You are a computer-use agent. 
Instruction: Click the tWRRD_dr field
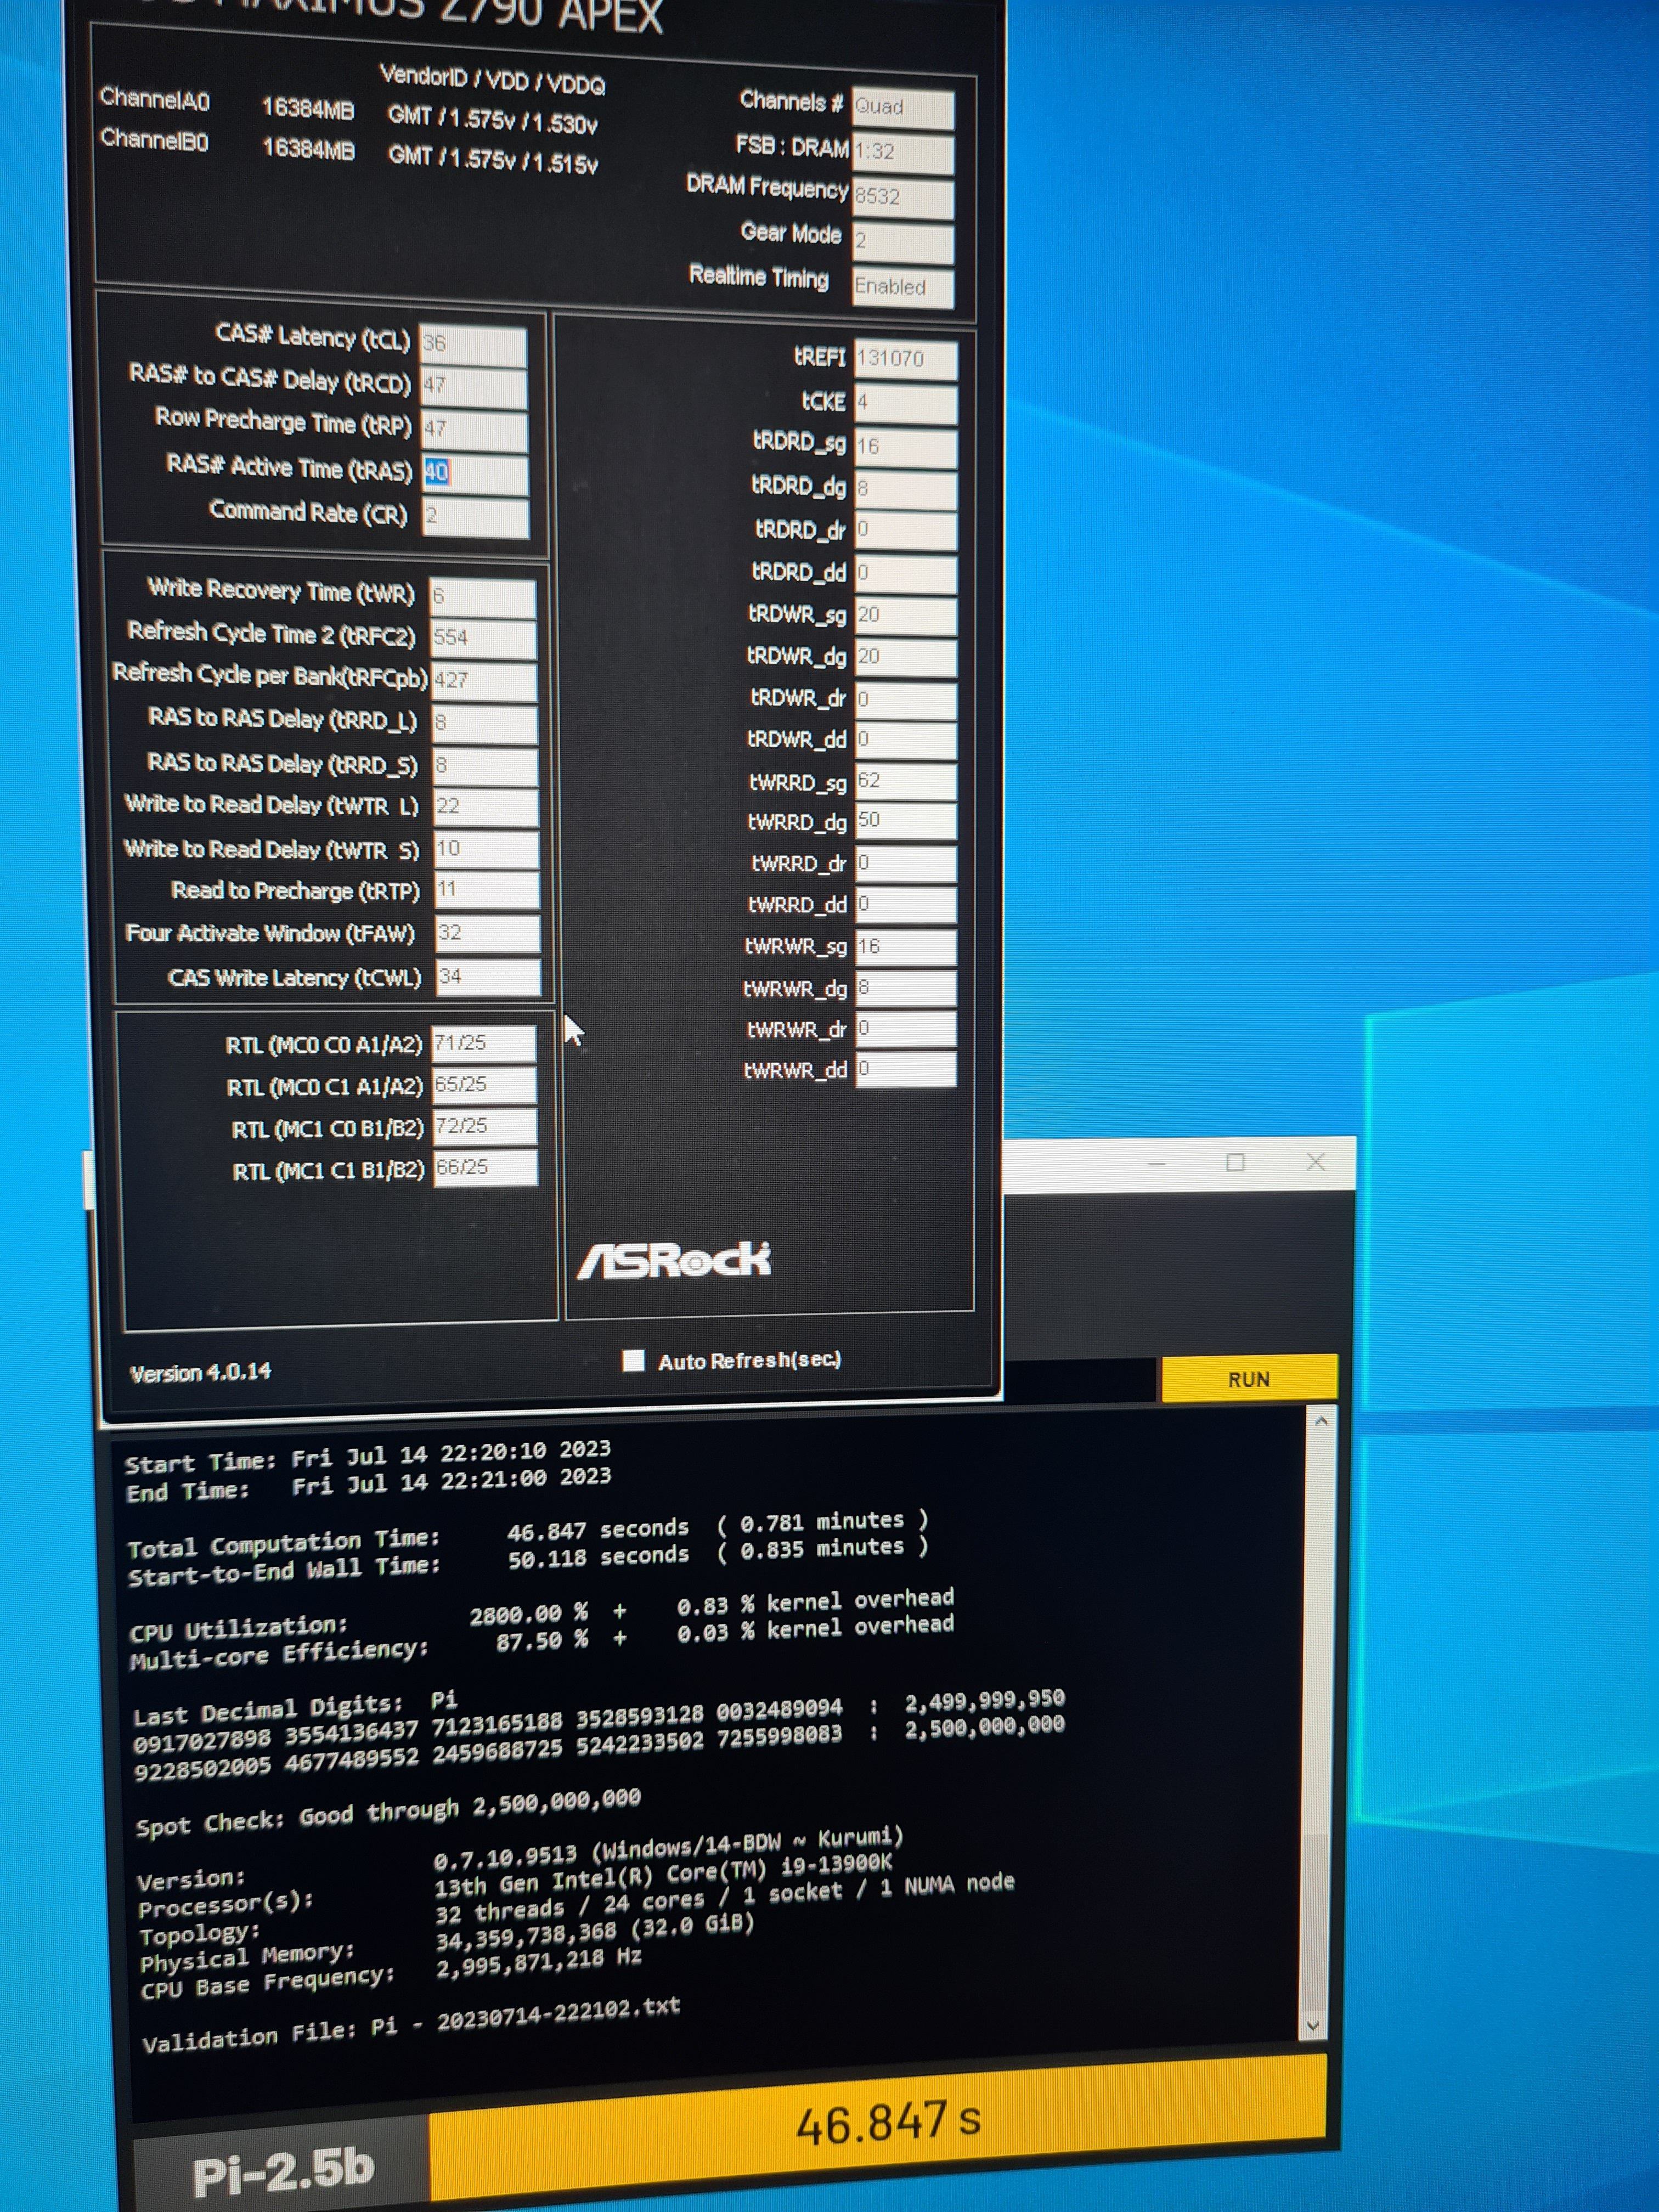905,864
